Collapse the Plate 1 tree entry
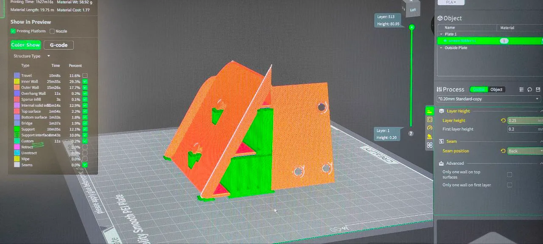The image size is (543, 244). [441, 34]
